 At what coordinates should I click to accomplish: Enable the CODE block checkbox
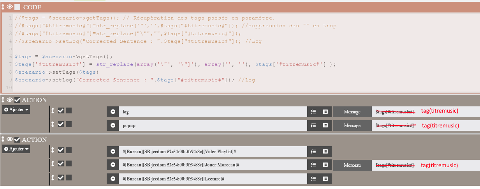coord(17,7)
